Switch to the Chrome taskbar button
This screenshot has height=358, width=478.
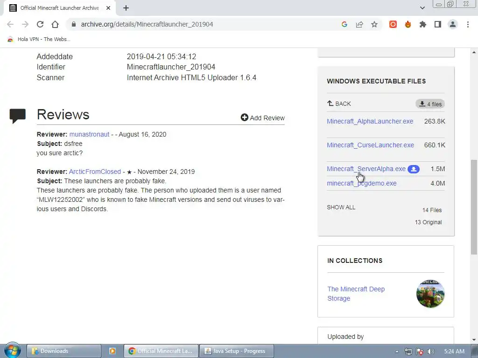coord(161,351)
